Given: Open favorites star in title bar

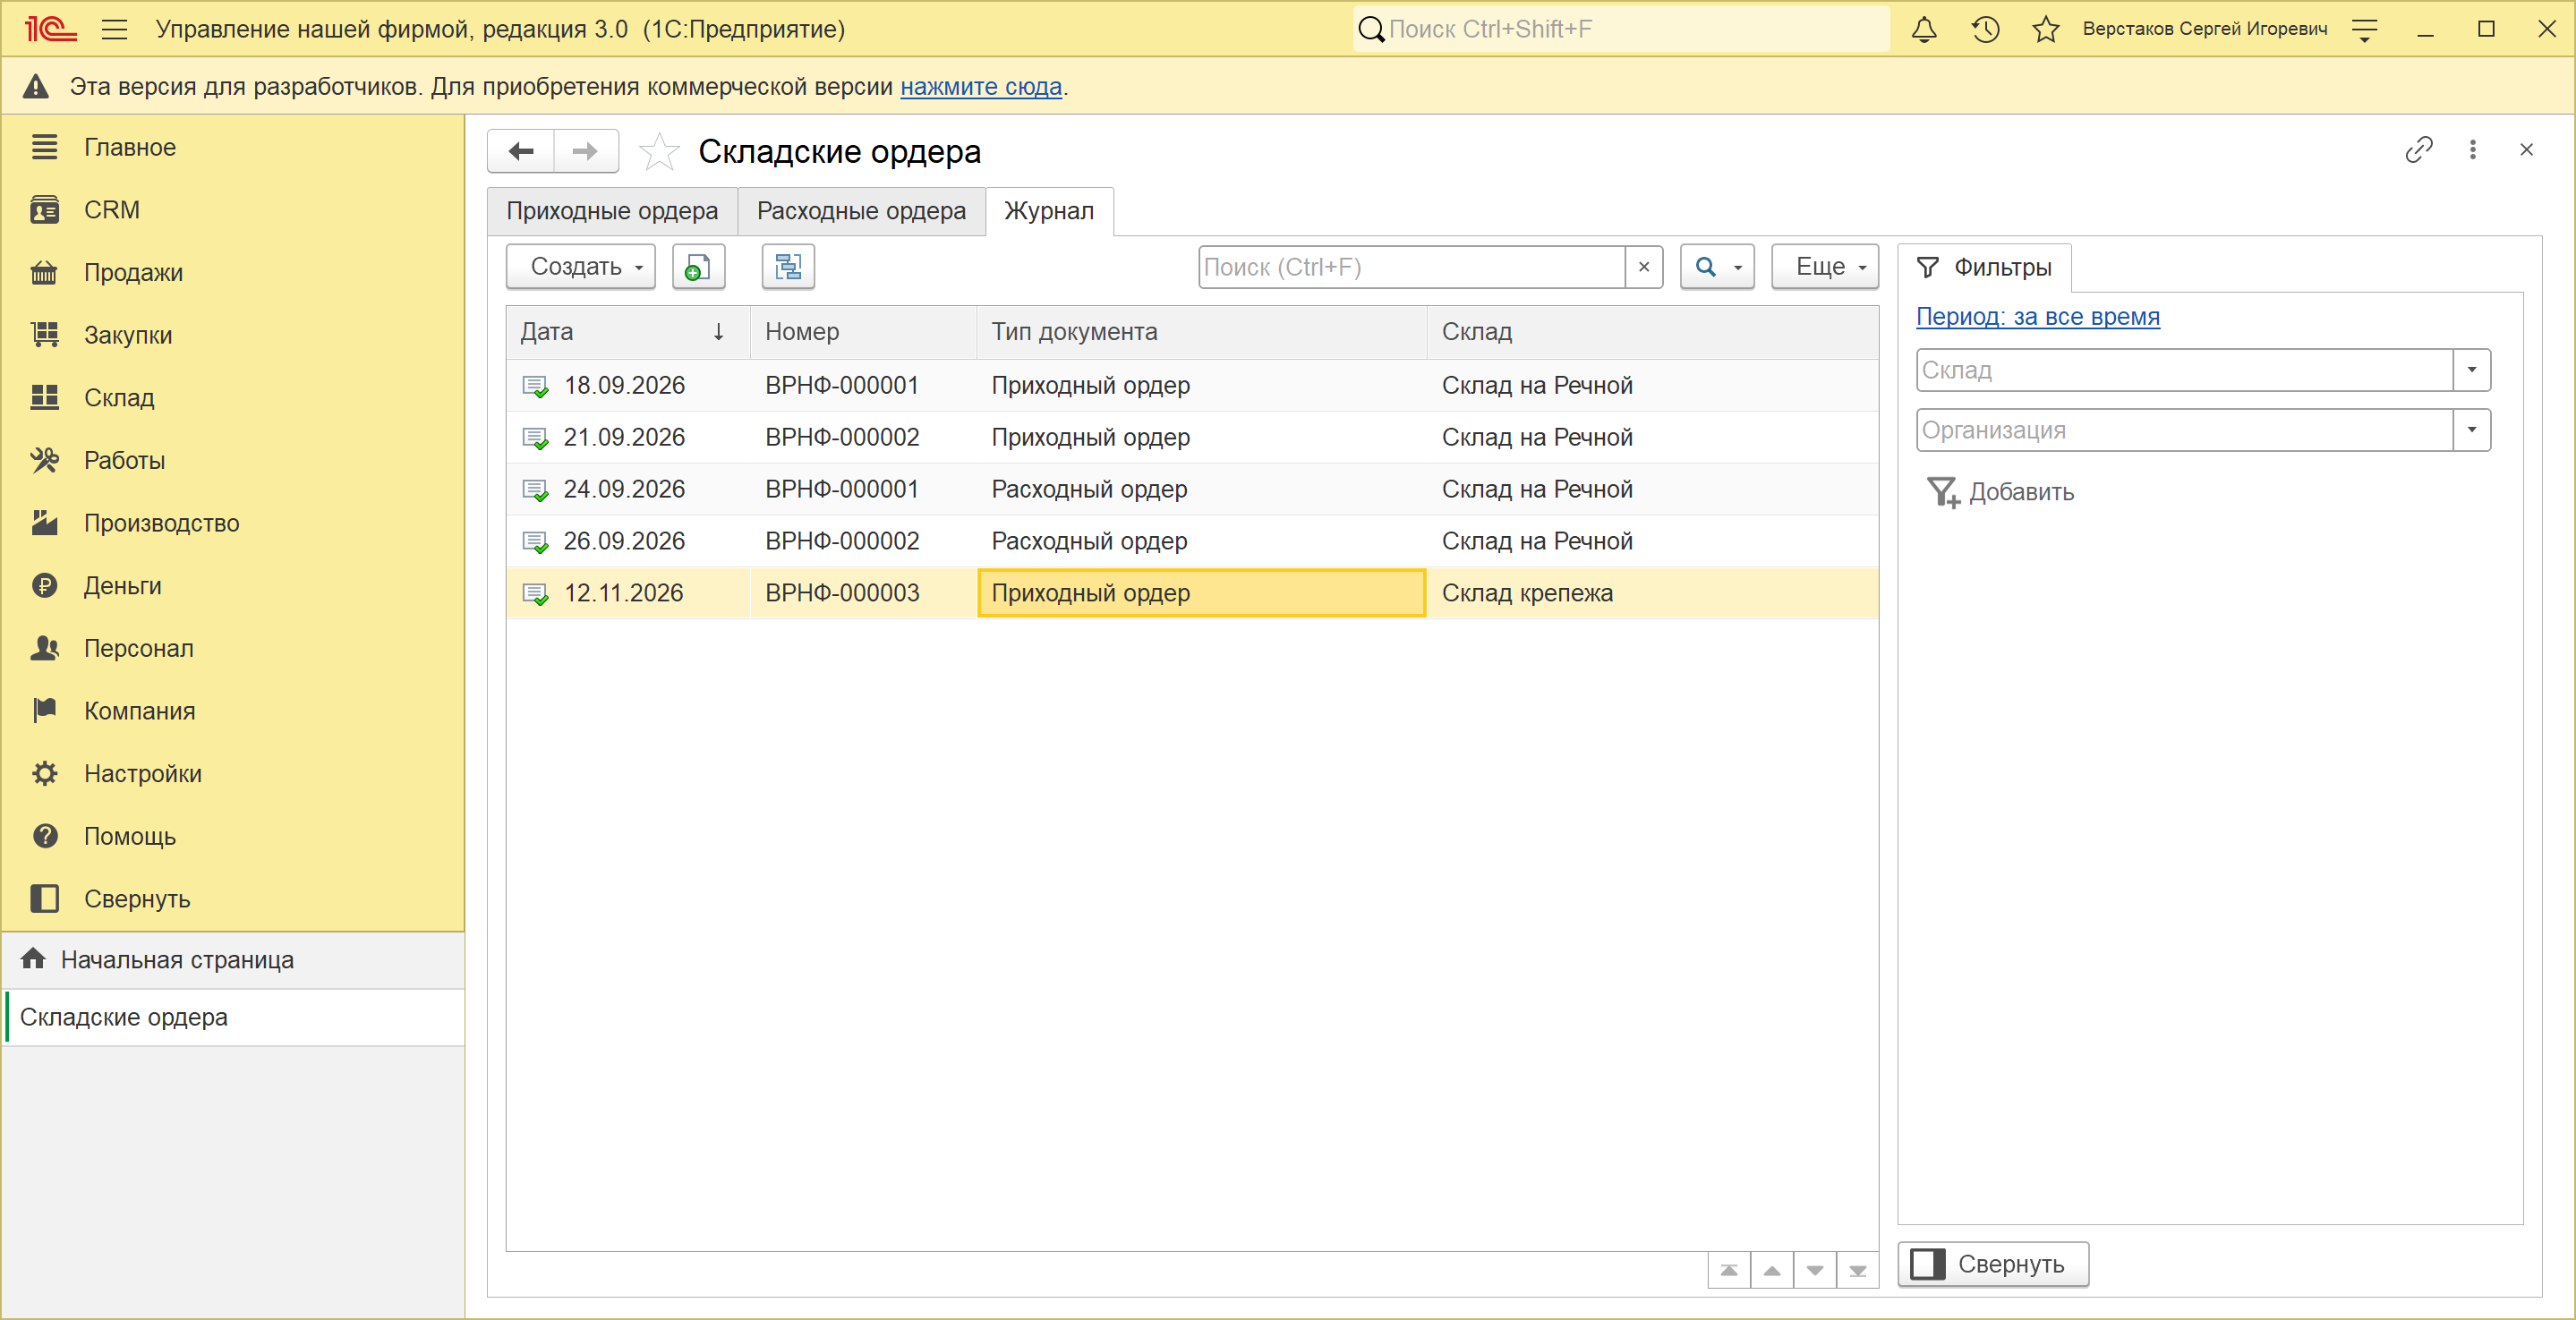Looking at the screenshot, I should point(2046,29).
